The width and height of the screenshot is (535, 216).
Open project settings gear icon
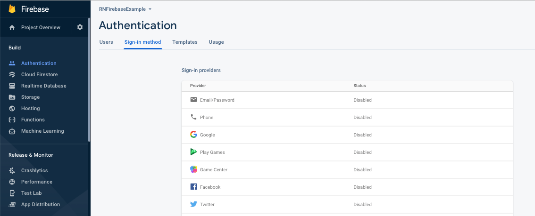pyautogui.click(x=80, y=27)
